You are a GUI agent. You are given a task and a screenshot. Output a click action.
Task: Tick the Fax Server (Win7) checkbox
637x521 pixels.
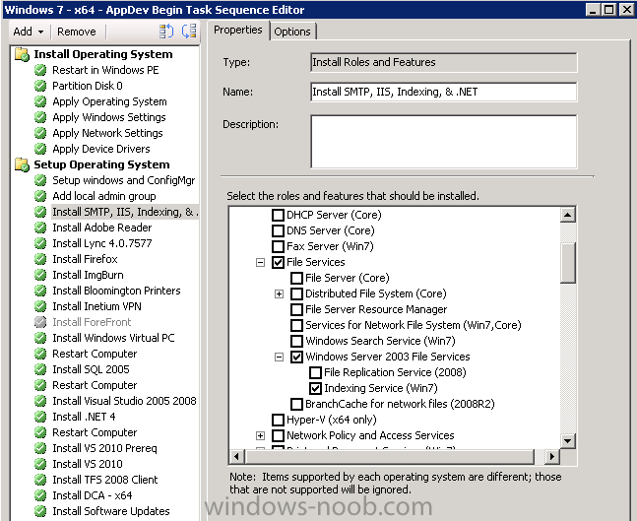(x=278, y=246)
